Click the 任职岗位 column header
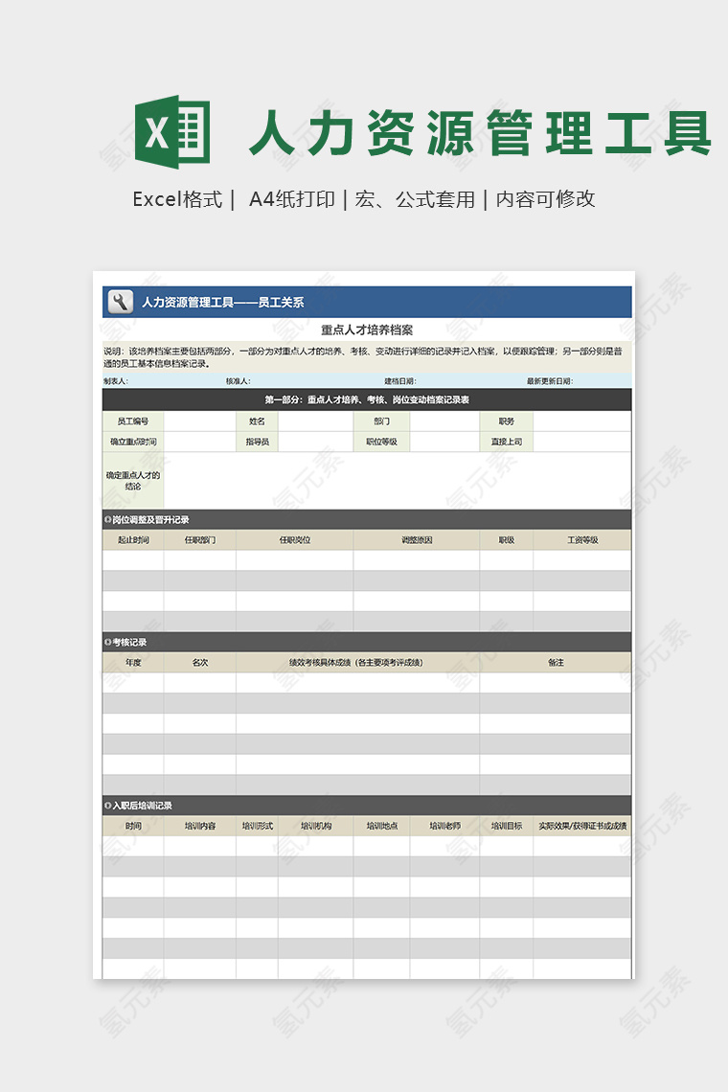The height and width of the screenshot is (1092, 728). point(295,539)
